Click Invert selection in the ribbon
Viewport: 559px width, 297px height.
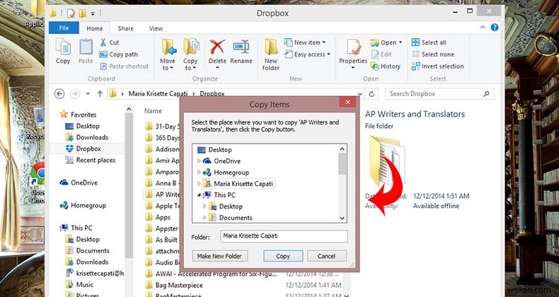(438, 66)
